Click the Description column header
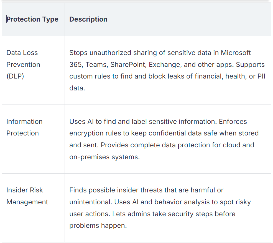 pyautogui.click(x=88, y=19)
